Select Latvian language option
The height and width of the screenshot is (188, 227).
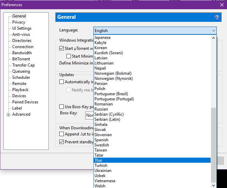coord(152,58)
